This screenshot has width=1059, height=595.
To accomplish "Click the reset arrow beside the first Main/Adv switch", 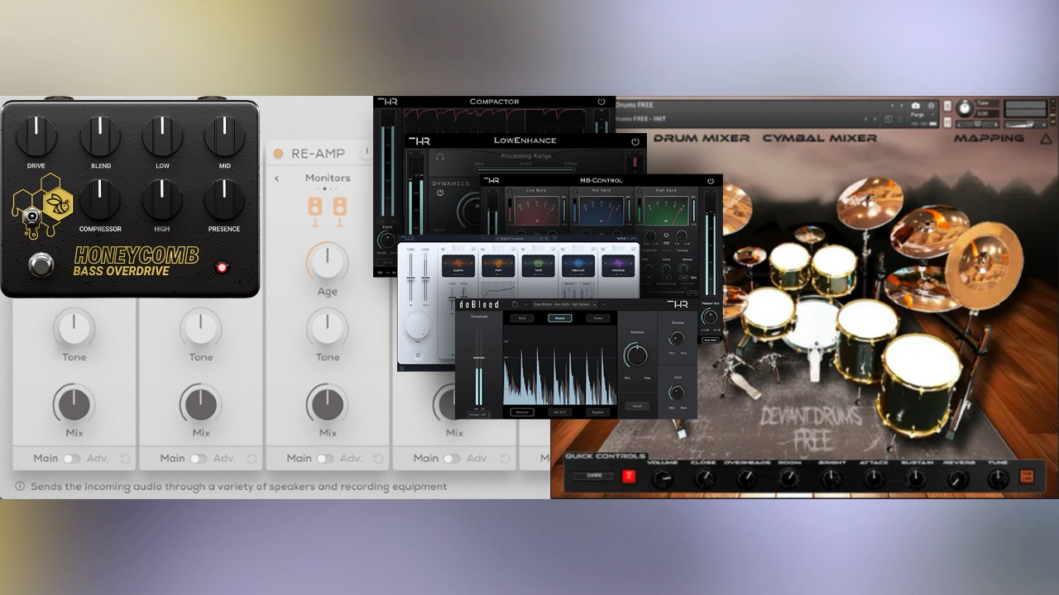I will tap(125, 458).
